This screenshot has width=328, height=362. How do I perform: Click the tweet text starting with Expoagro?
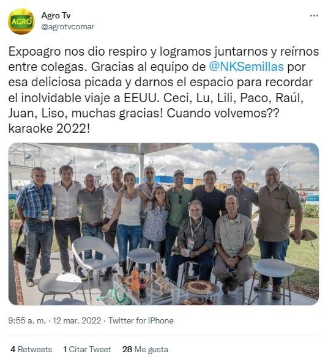[163, 90]
